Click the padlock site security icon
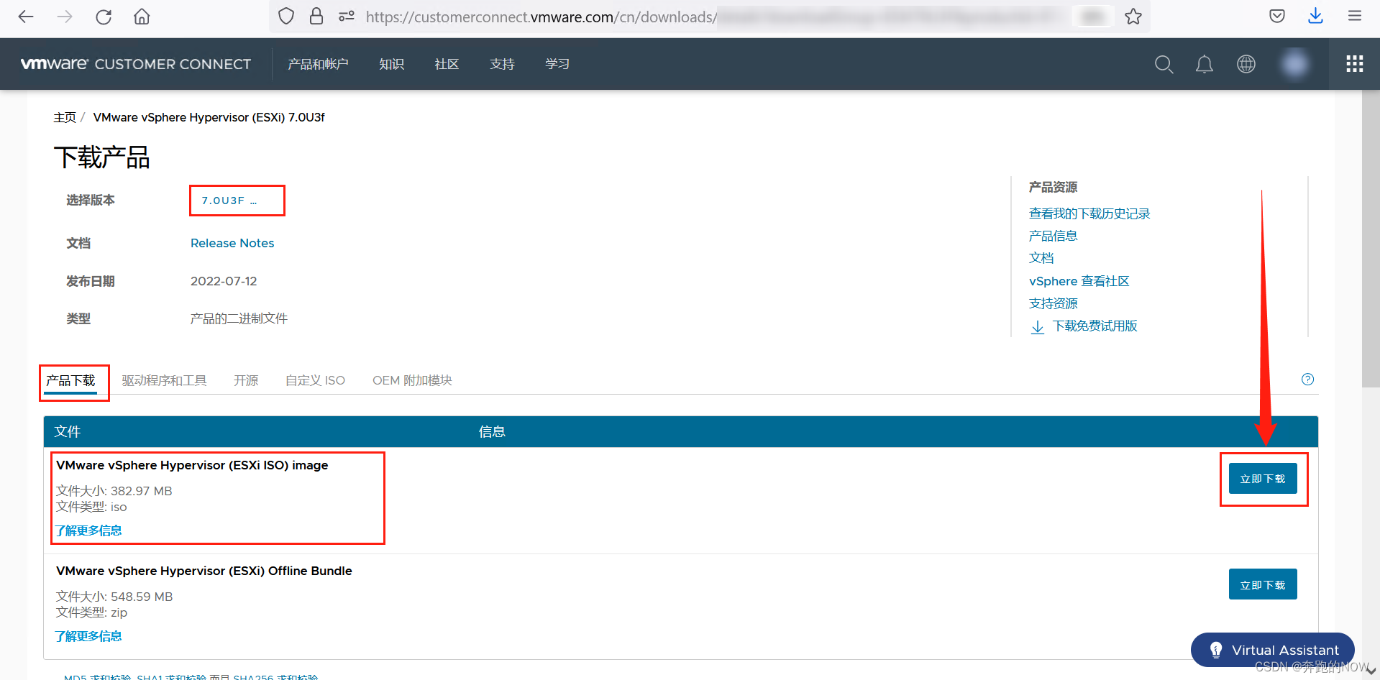Image resolution: width=1380 pixels, height=680 pixels. tap(316, 16)
